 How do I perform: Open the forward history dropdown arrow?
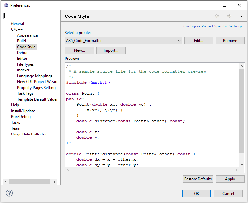tap(235, 16)
